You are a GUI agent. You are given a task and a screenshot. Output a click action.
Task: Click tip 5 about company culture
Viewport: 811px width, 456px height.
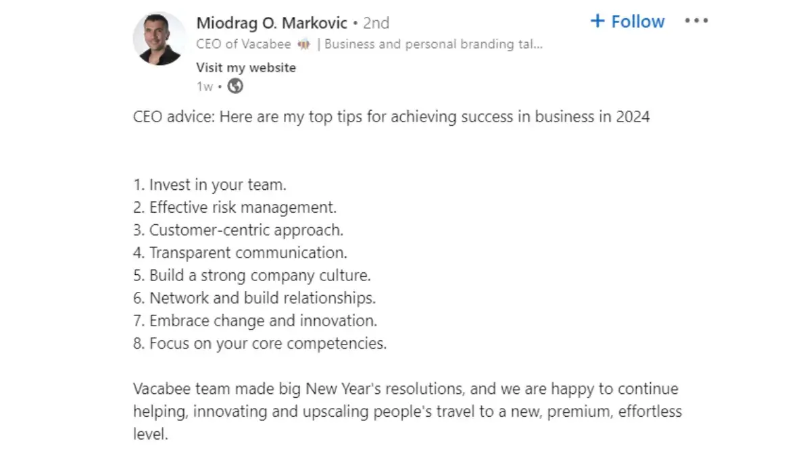[x=250, y=275]
